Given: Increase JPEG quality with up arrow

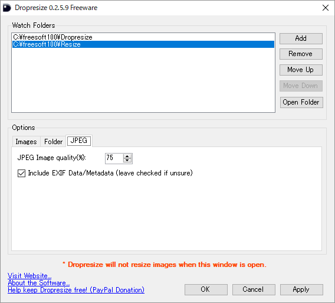Looking at the screenshot, I should coord(127,156).
